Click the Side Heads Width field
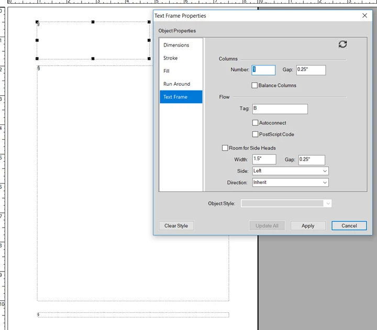377x330 pixels. (264, 160)
